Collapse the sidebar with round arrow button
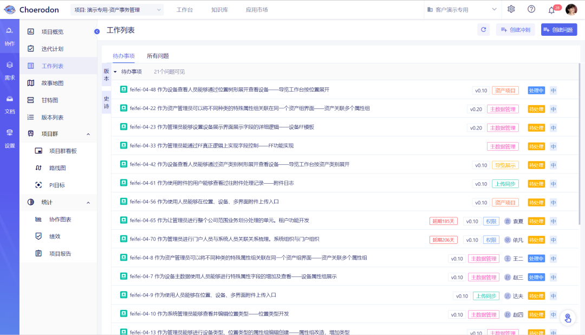Screen dimensions: 585x335 tap(97, 31)
